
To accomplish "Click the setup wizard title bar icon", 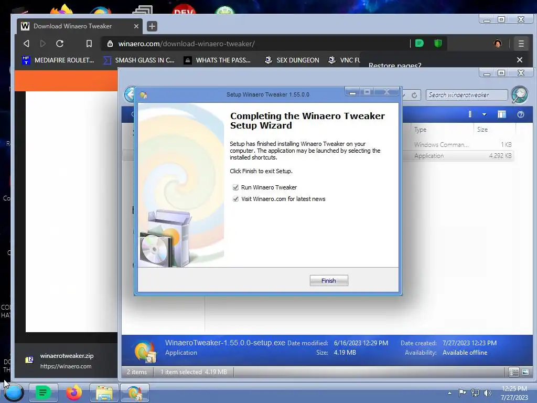I will (x=144, y=95).
